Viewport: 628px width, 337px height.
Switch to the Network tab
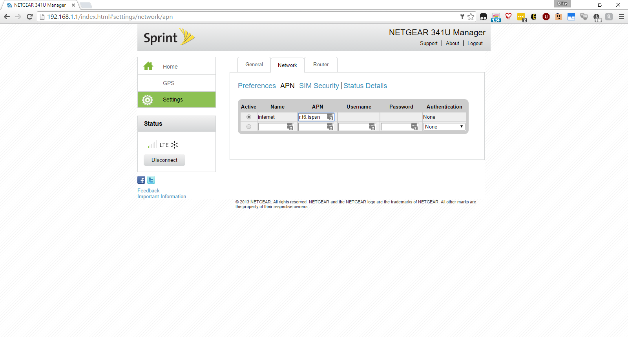point(287,65)
